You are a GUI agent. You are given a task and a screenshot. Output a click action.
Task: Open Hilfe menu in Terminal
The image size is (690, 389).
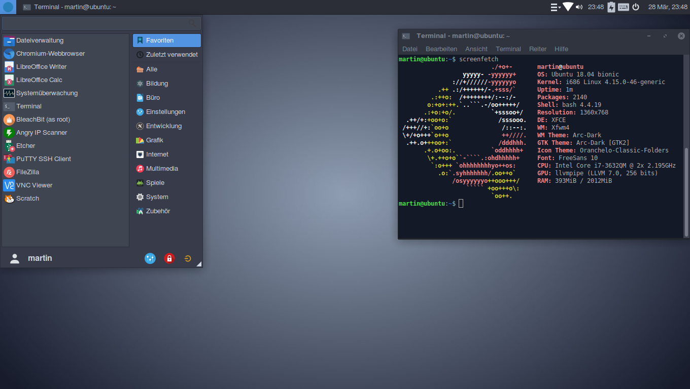point(561,49)
